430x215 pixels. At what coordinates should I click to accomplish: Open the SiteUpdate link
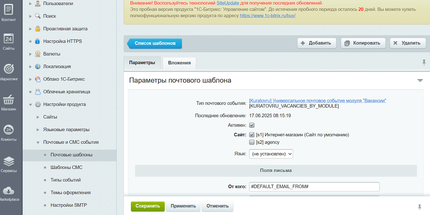pyautogui.click(x=228, y=3)
